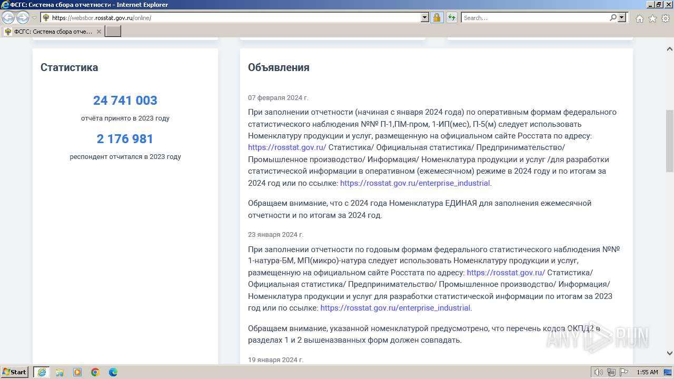Launch Chrome from the taskbar

point(95,372)
